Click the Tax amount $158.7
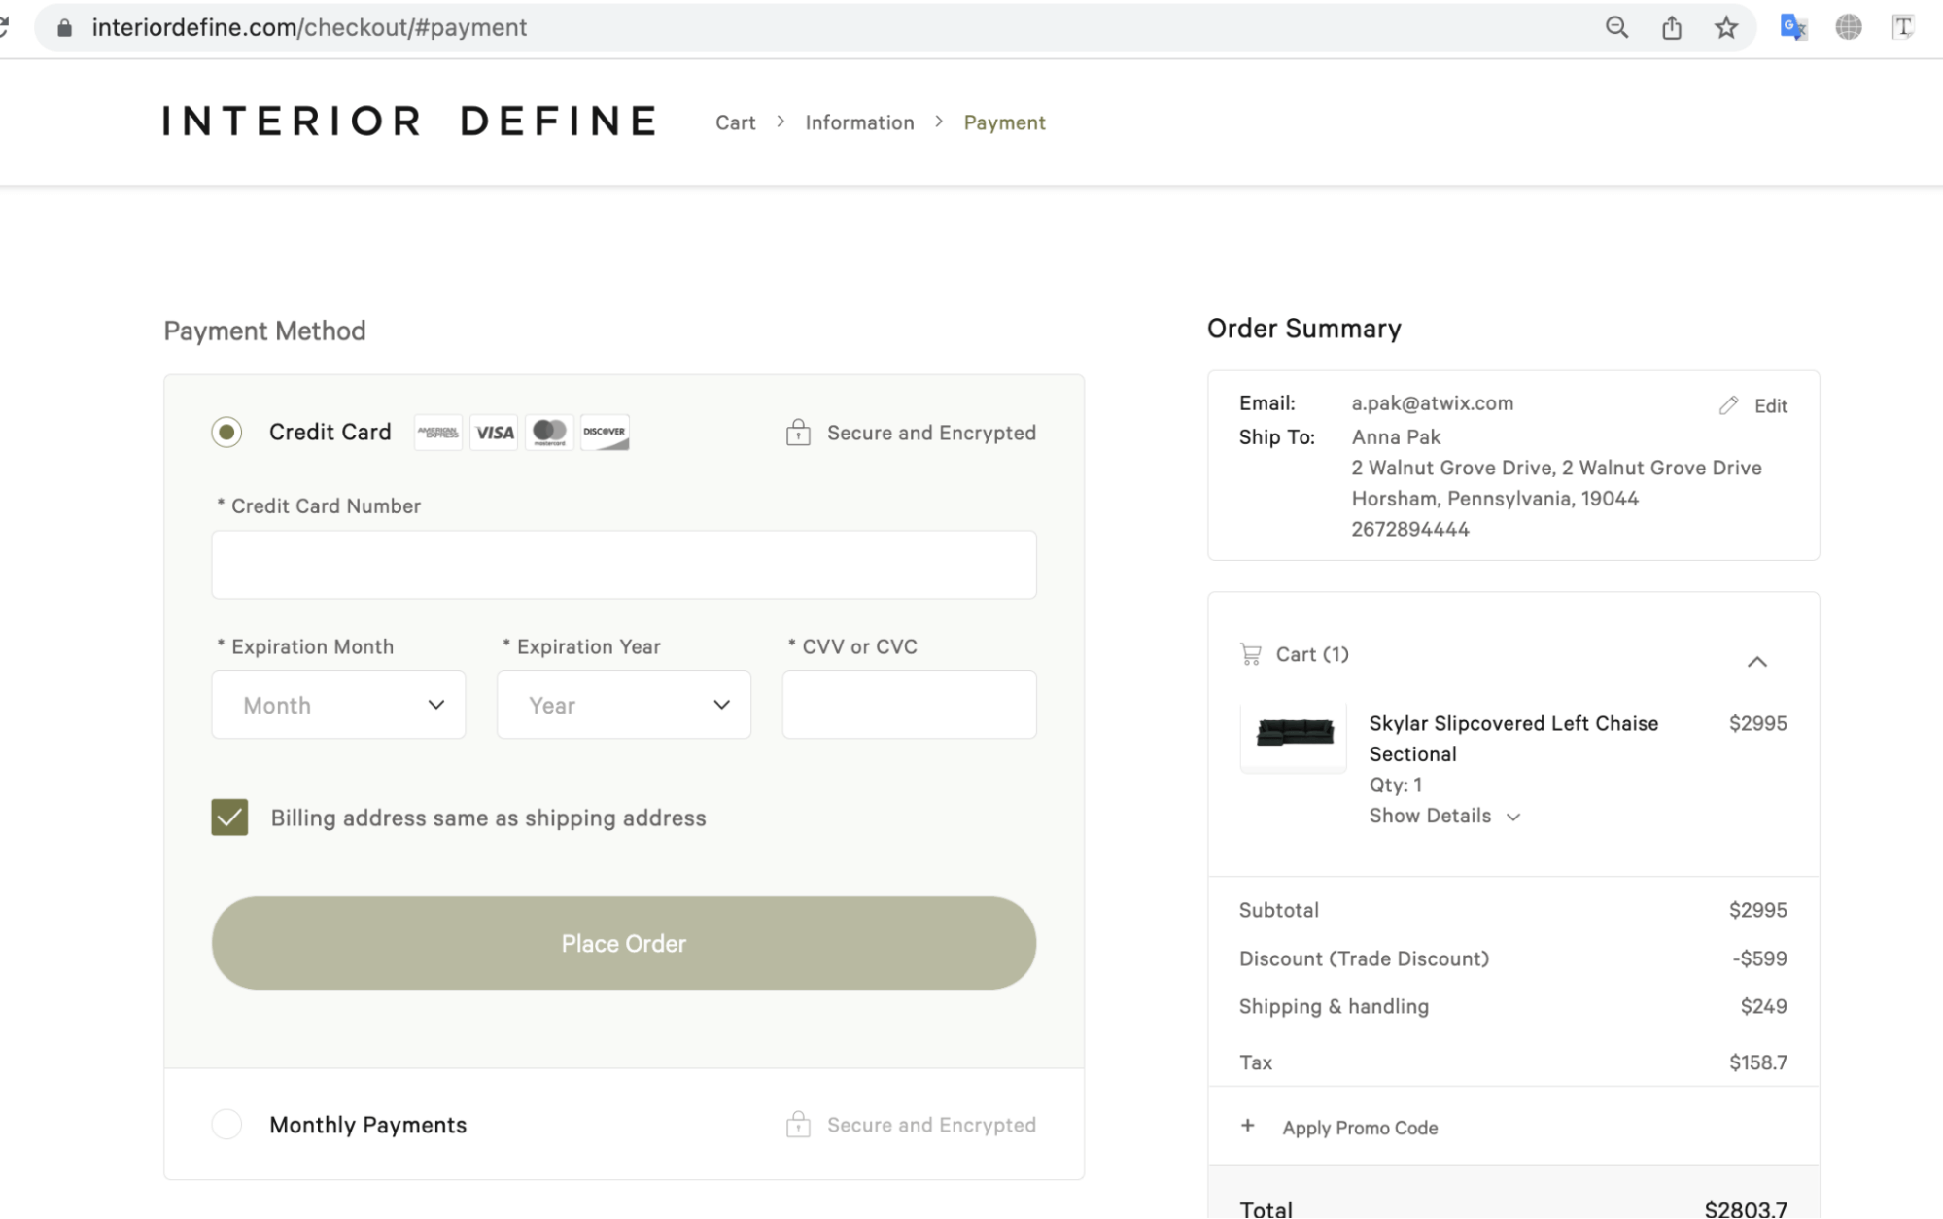This screenshot has height=1219, width=1943. click(1757, 1062)
